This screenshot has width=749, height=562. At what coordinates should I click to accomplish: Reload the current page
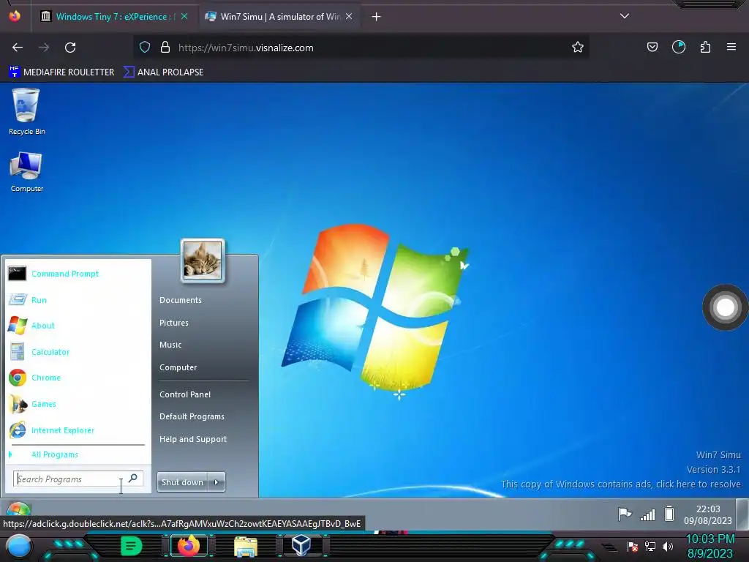point(70,48)
